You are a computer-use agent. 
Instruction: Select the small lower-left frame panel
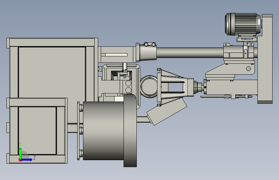[37, 131]
